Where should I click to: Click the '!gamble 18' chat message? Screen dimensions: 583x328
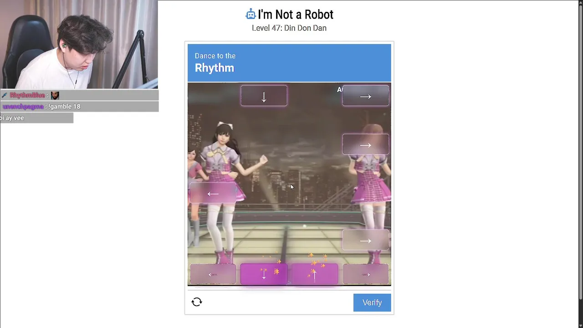(64, 107)
